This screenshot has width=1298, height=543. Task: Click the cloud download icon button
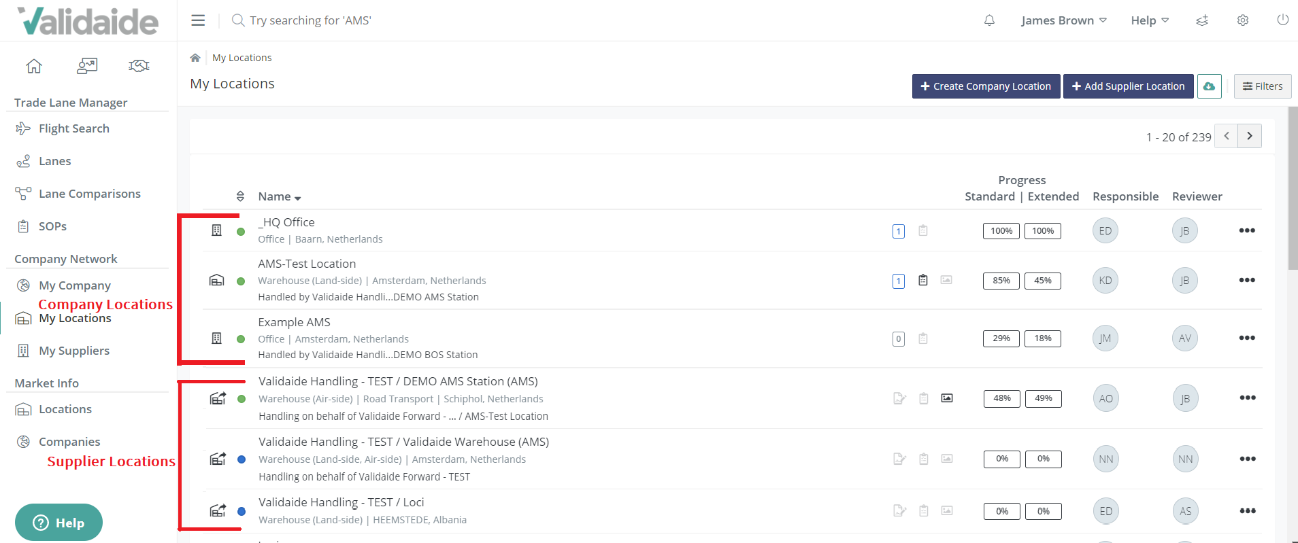pos(1209,86)
